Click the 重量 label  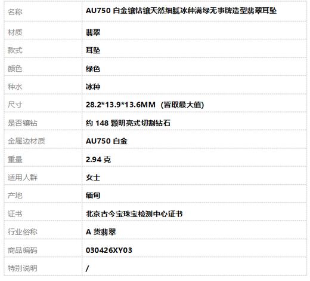point(15,160)
